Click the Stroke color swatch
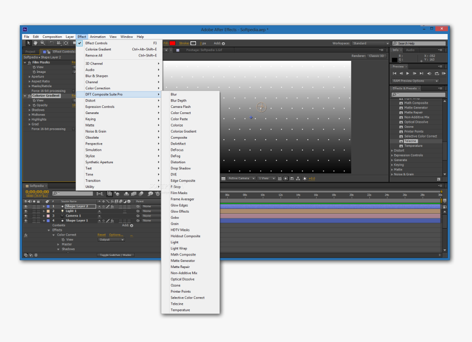The height and width of the screenshot is (342, 472). point(193,43)
